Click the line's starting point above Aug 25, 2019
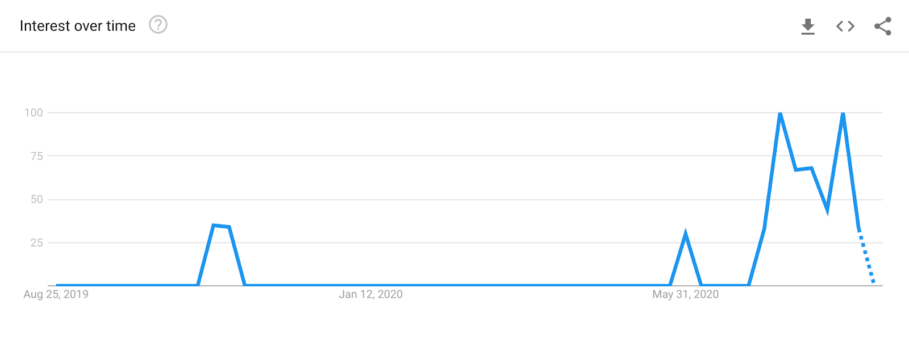Image resolution: width=909 pixels, height=363 pixels. coord(57,285)
